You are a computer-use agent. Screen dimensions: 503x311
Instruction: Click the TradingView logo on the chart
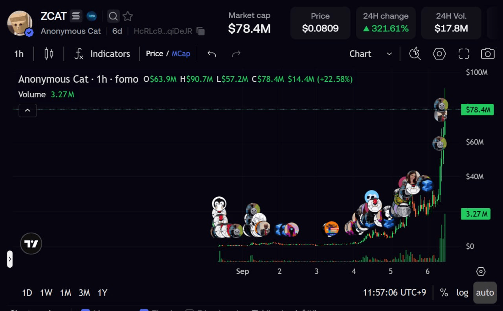coord(31,244)
